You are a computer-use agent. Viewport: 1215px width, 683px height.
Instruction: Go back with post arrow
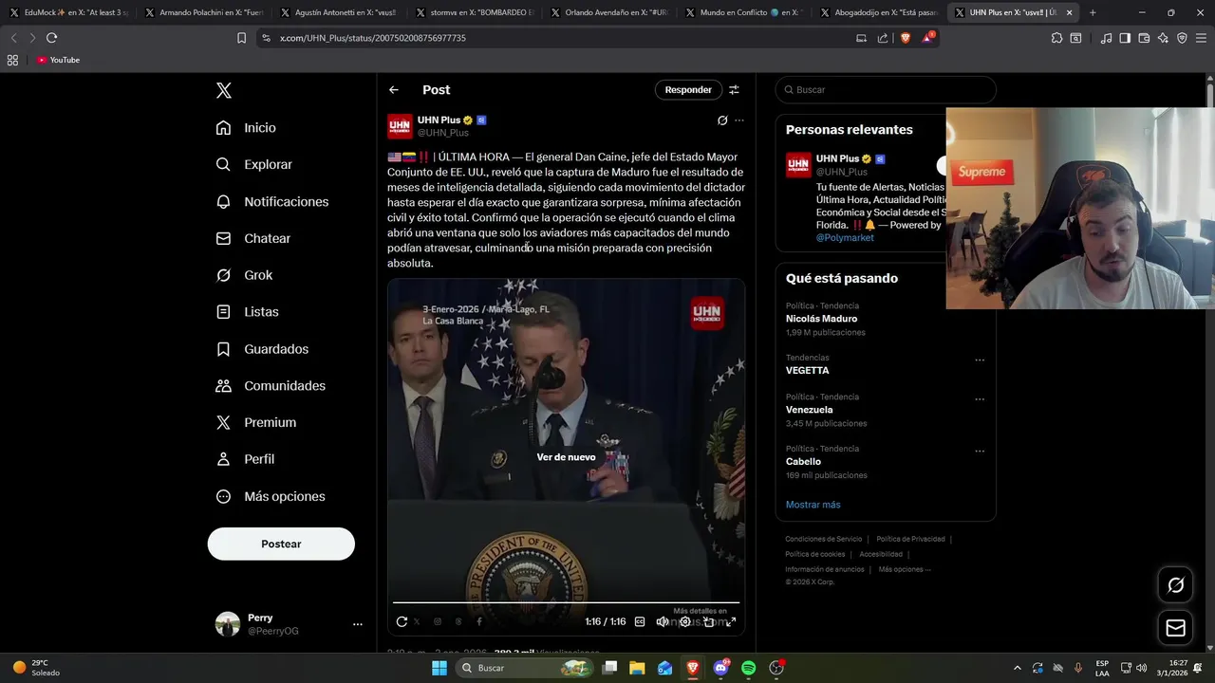point(394,90)
